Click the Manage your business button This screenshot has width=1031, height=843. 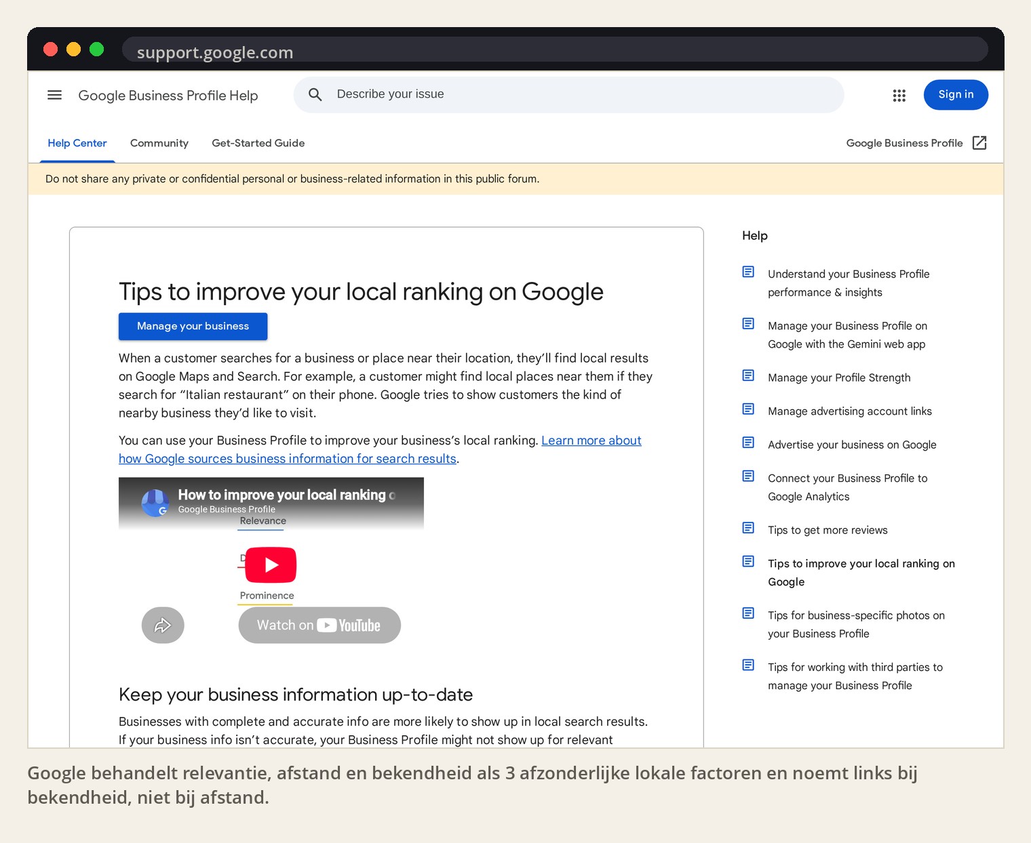193,327
